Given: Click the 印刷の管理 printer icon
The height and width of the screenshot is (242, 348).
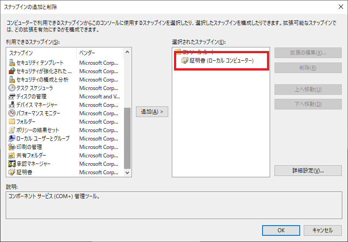Looking at the screenshot, I should (12, 147).
